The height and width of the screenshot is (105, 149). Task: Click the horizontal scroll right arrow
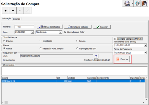click(x=143, y=102)
